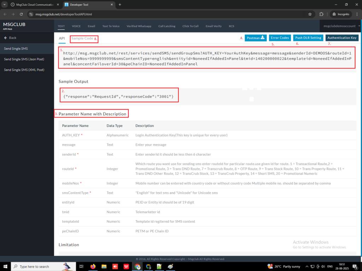Open the taskbar clock showing 10:51

[x=342, y=267]
